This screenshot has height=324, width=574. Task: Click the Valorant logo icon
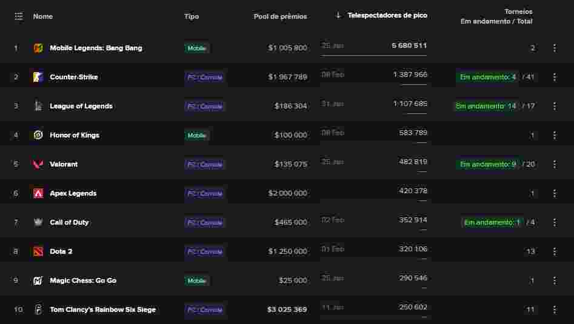(38, 164)
